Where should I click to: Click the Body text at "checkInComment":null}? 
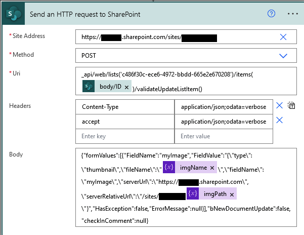coord(115,221)
